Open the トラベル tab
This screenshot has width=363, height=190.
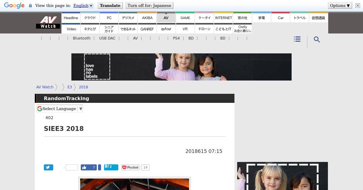(299, 18)
